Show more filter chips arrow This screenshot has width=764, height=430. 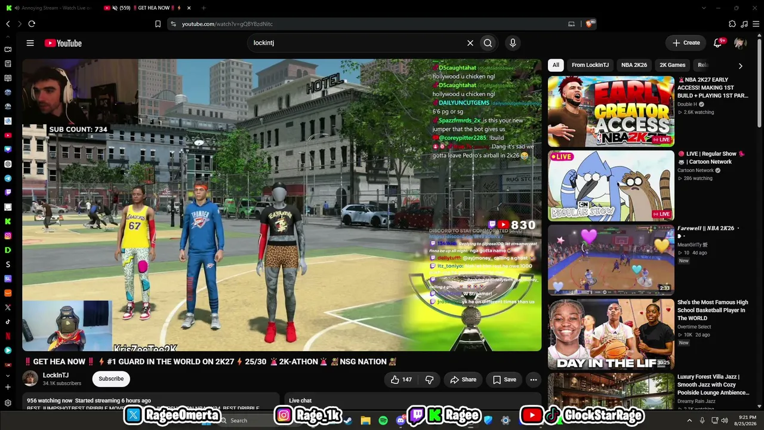coord(740,66)
